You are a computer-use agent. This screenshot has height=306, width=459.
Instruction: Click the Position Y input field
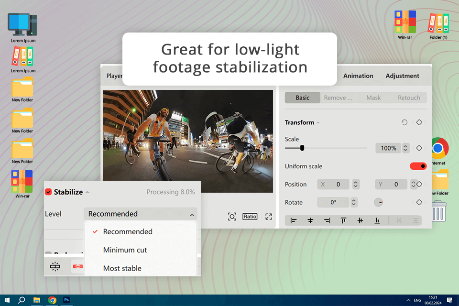pyautogui.click(x=392, y=184)
